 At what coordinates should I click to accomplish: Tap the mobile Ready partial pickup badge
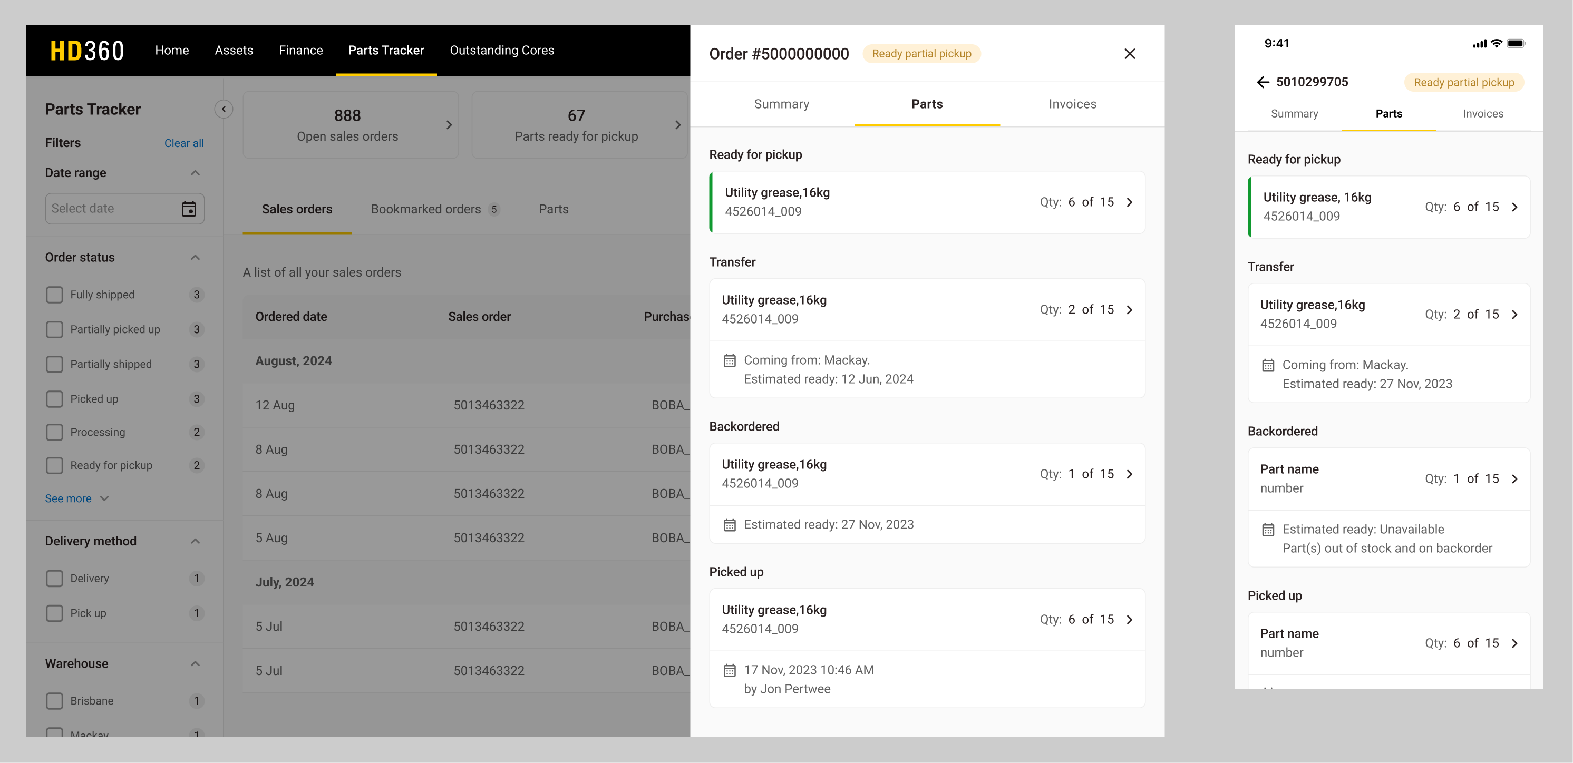tap(1464, 82)
